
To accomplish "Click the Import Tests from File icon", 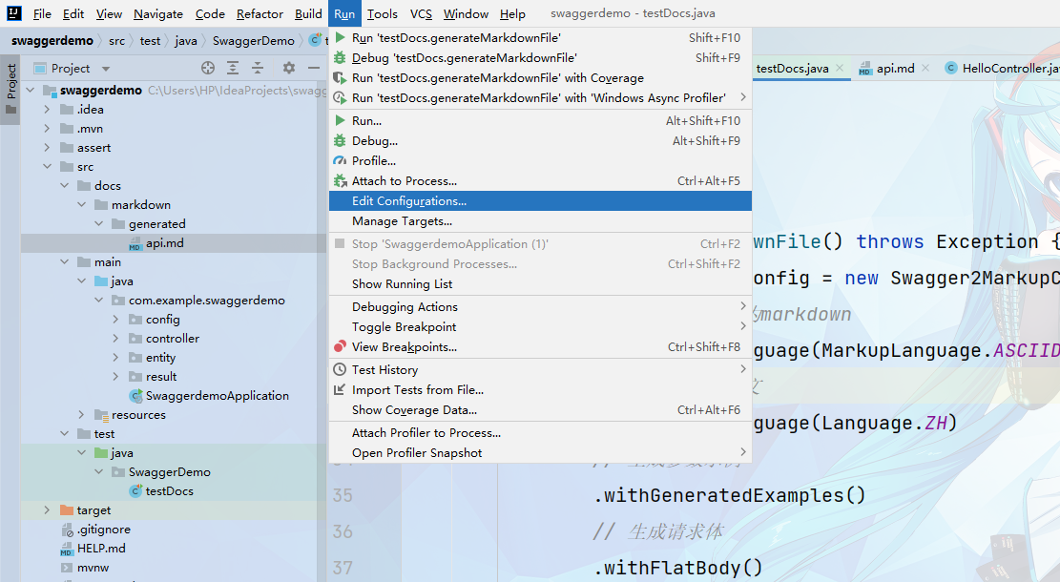I will tap(340, 390).
